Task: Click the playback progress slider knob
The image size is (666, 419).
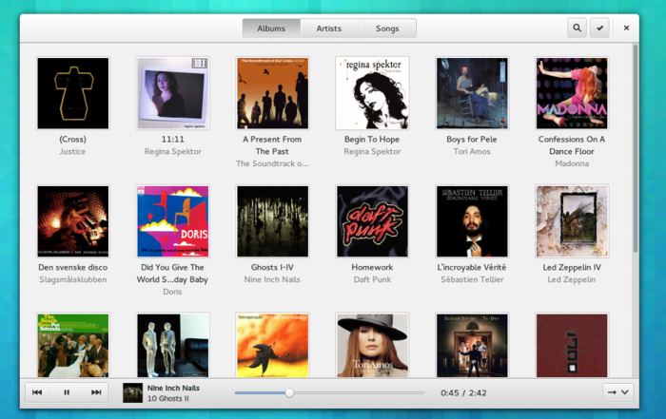Action: pos(289,393)
